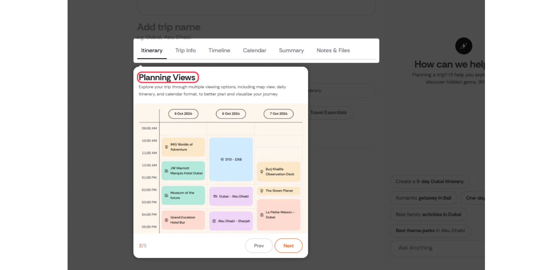The height and width of the screenshot is (270, 540).
Task: Click the pin icon on Burj Khalifa card
Action: [x=262, y=172]
